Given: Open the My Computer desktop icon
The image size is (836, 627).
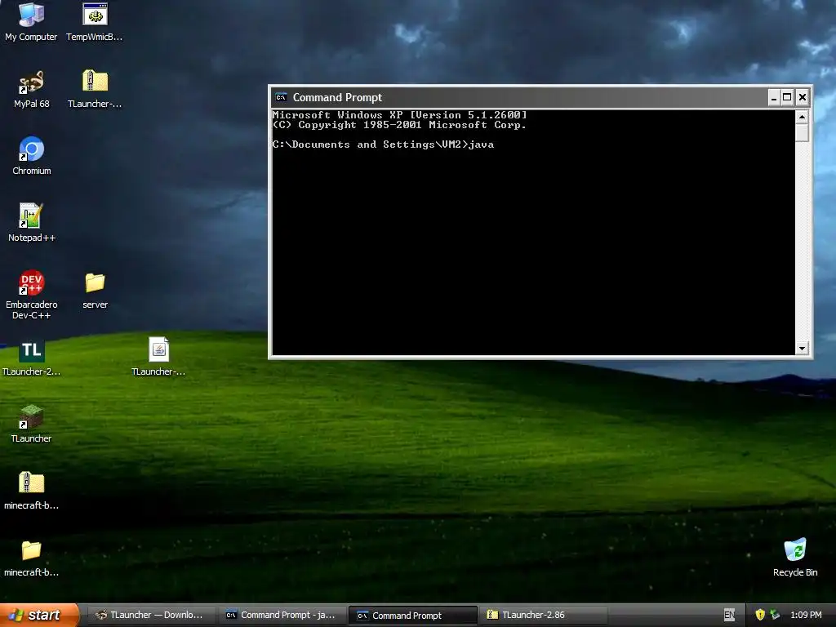Looking at the screenshot, I should click(31, 22).
